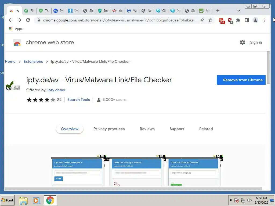Open the ipty.de/av publisher link
Image resolution: width=275 pixels, height=206 pixels.
56,90
